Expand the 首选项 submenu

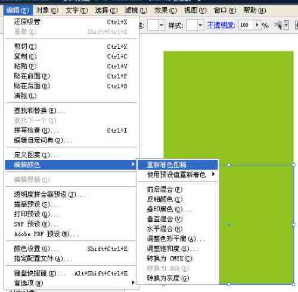[71, 283]
